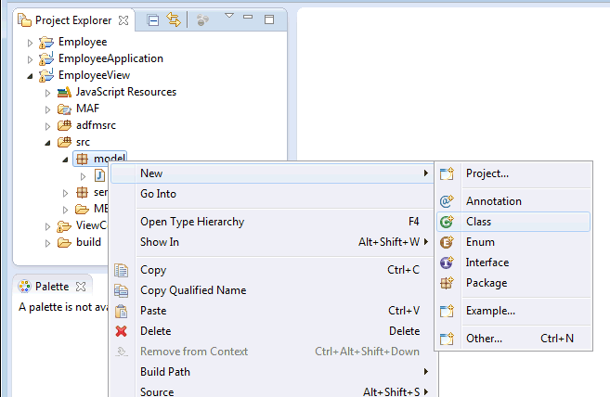Click the Copy Qualified Name icon
The width and height of the screenshot is (610, 397).
pyautogui.click(x=121, y=290)
